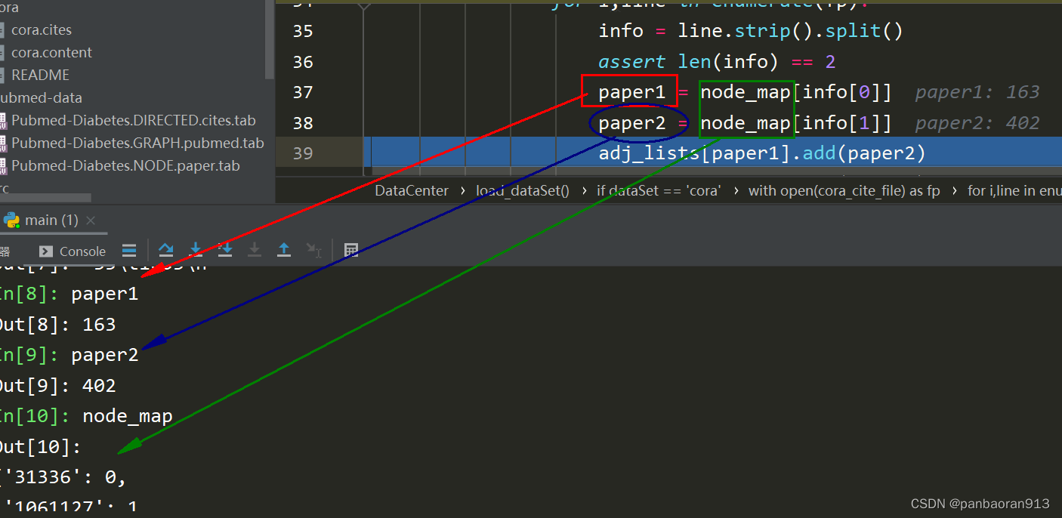Click console output Out[8]: 163
The width and height of the screenshot is (1062, 518).
pos(57,325)
